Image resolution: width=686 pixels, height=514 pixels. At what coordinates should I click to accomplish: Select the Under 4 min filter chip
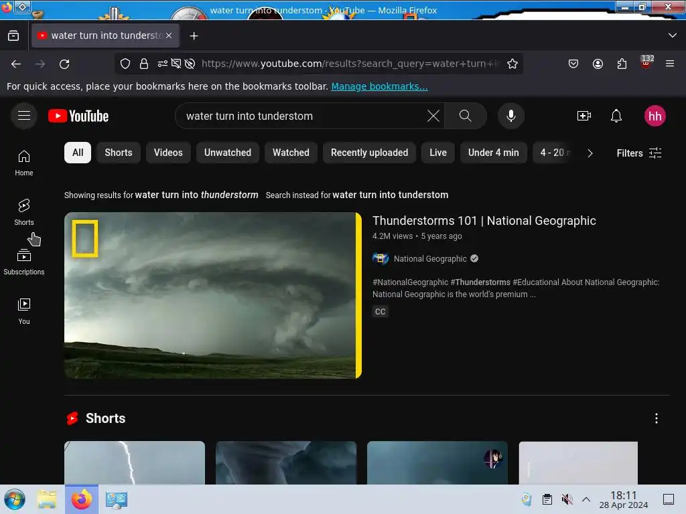point(494,153)
